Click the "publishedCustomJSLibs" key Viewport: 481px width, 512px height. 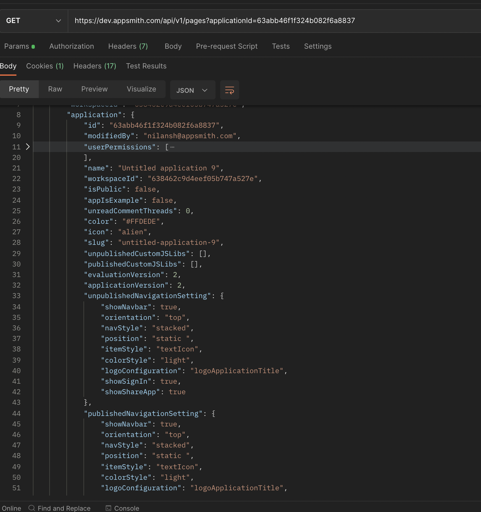[x=133, y=264]
